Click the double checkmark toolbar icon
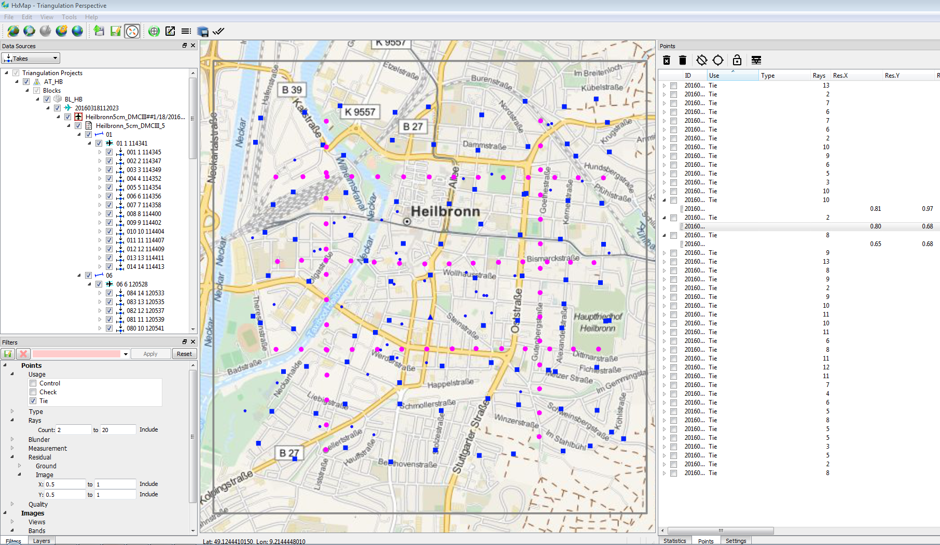Screen dimensions: 940x545 (x=218, y=31)
